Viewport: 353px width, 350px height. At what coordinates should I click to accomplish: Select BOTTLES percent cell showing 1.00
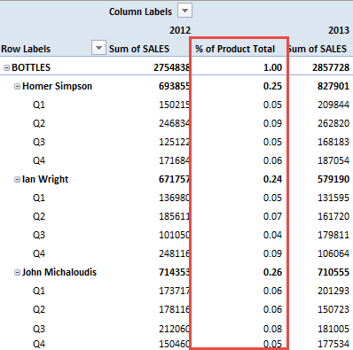click(x=272, y=67)
